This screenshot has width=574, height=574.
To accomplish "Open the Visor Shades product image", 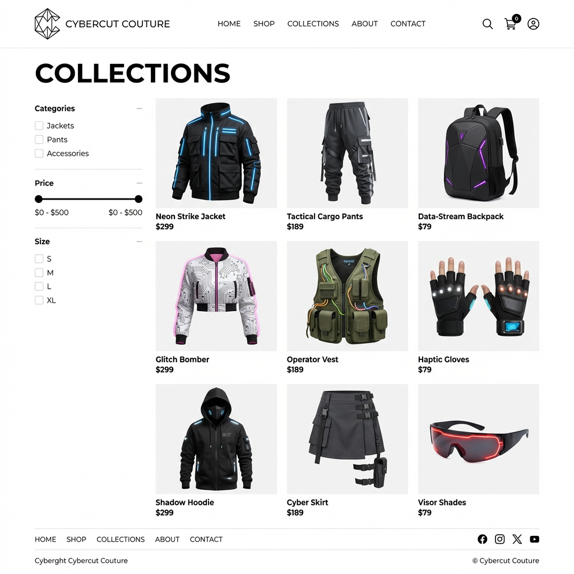I will (479, 439).
